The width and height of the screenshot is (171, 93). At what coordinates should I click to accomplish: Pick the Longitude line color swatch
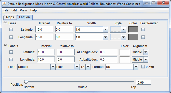133,37
